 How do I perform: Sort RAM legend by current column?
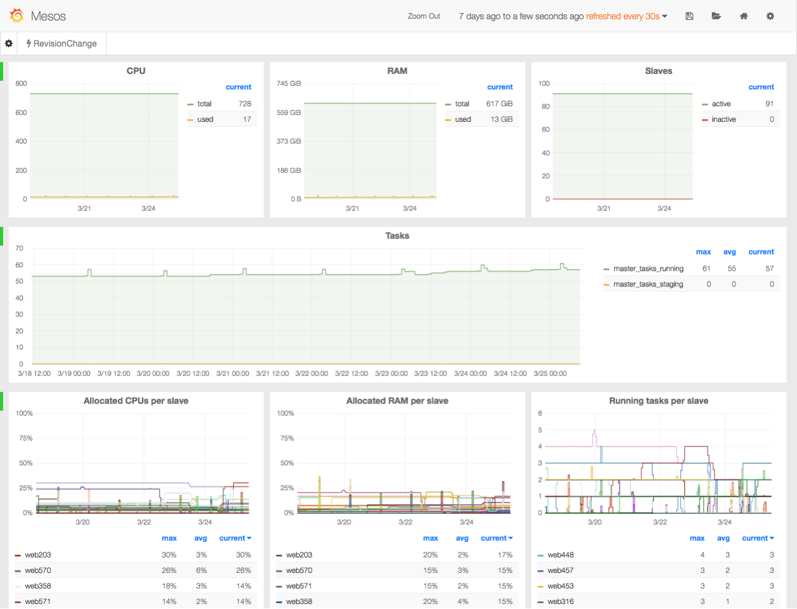(500, 87)
